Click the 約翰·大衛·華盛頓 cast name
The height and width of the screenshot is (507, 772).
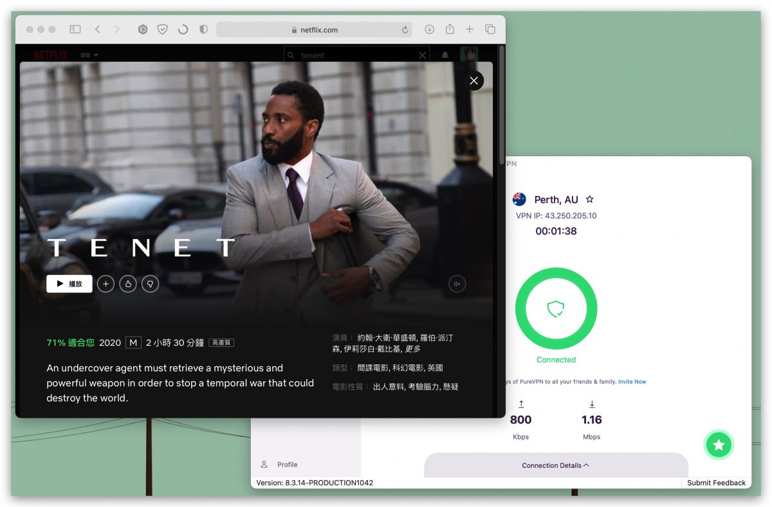tap(387, 338)
